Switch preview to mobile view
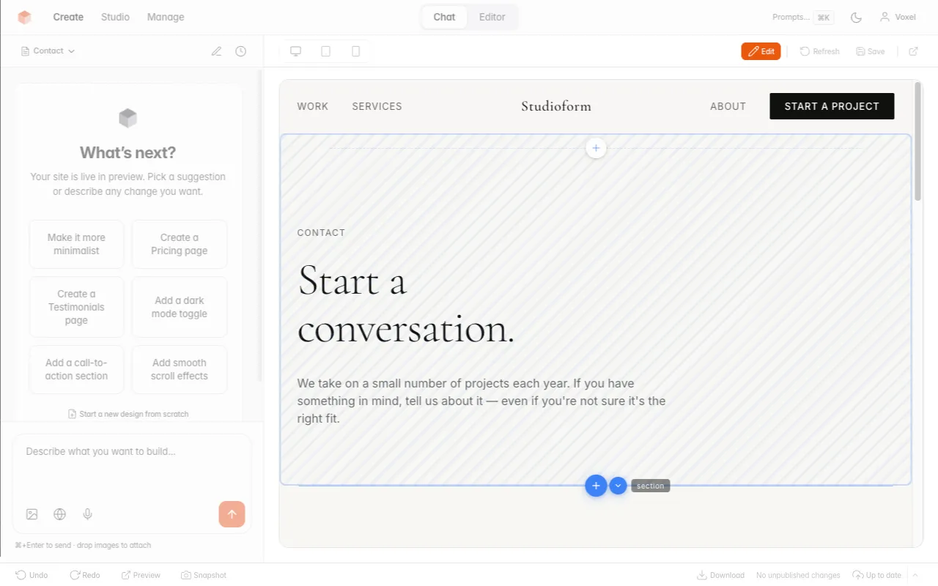The width and height of the screenshot is (938, 586). point(355,51)
